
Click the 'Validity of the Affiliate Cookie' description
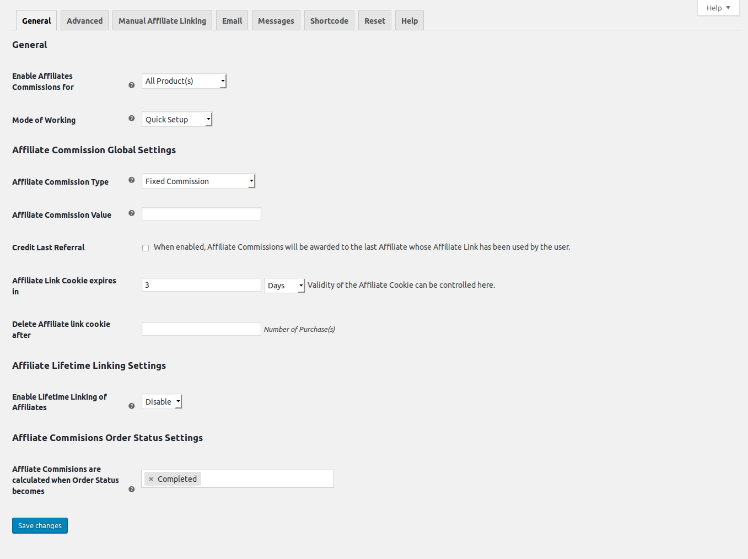pyautogui.click(x=401, y=285)
